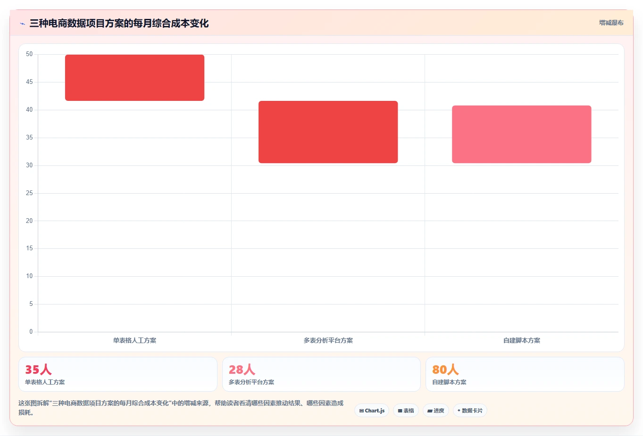Select the 进度 tag chip
The width and height of the screenshot is (643, 436).
click(x=436, y=411)
